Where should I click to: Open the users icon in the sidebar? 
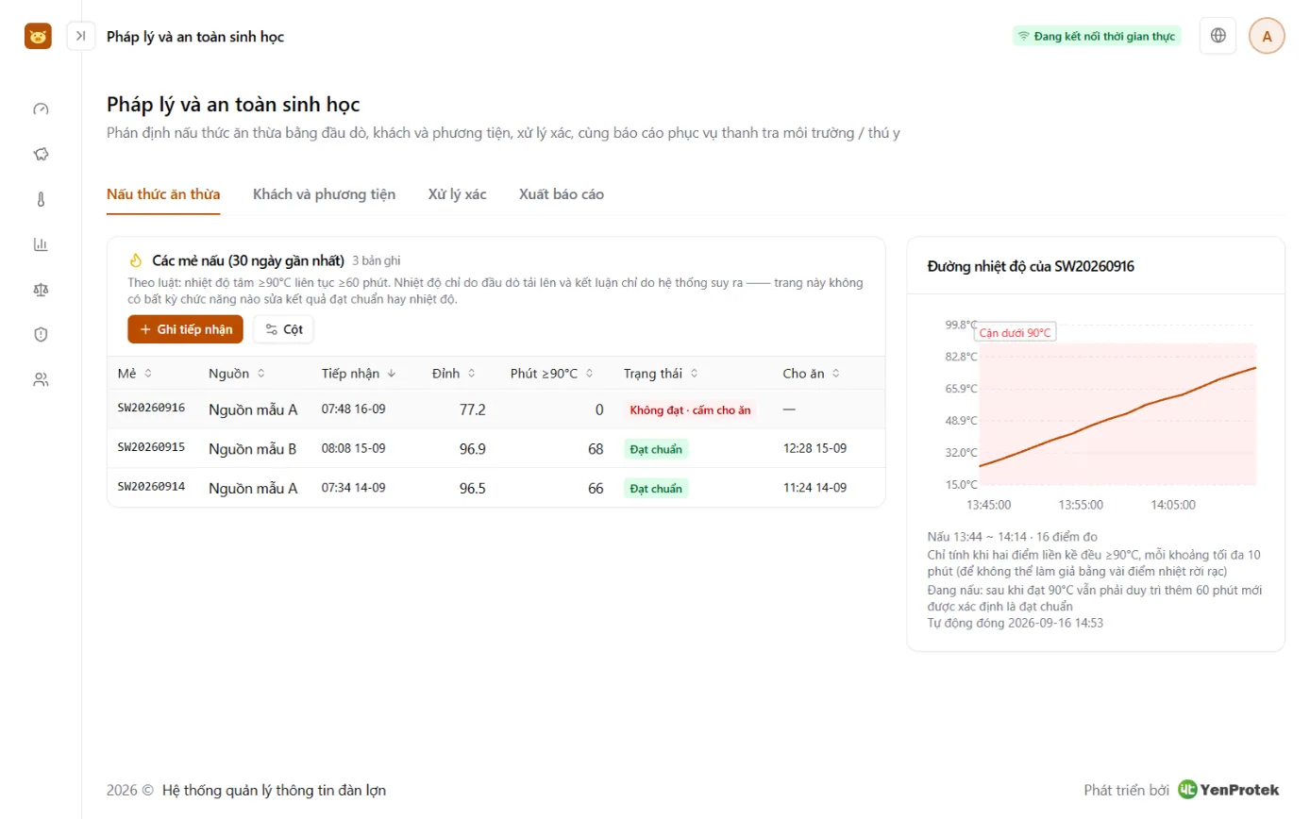click(41, 379)
